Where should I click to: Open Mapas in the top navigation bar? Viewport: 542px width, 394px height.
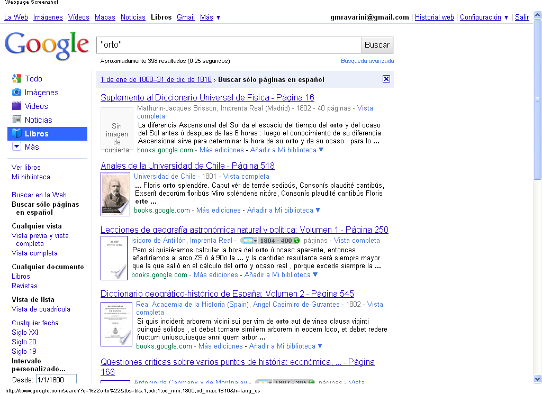click(105, 17)
